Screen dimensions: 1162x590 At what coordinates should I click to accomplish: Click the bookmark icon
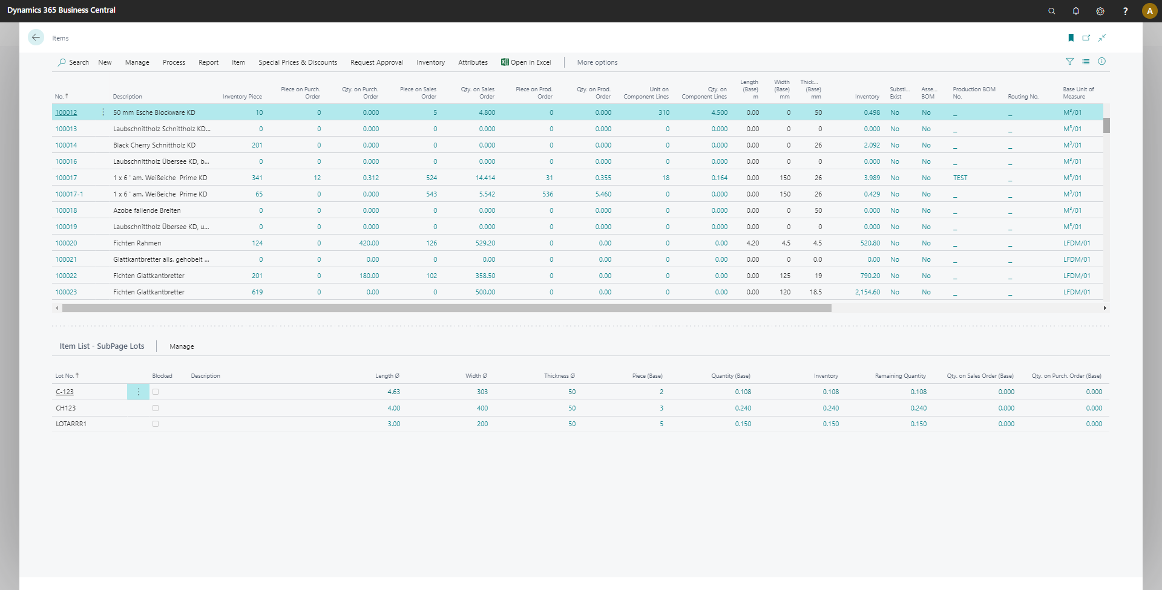1071,38
